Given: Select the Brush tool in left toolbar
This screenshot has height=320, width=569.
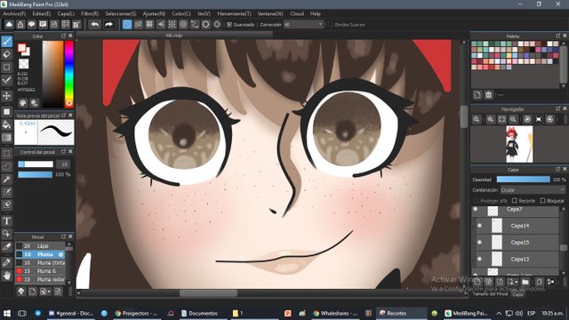Looking at the screenshot, I should [x=6, y=41].
